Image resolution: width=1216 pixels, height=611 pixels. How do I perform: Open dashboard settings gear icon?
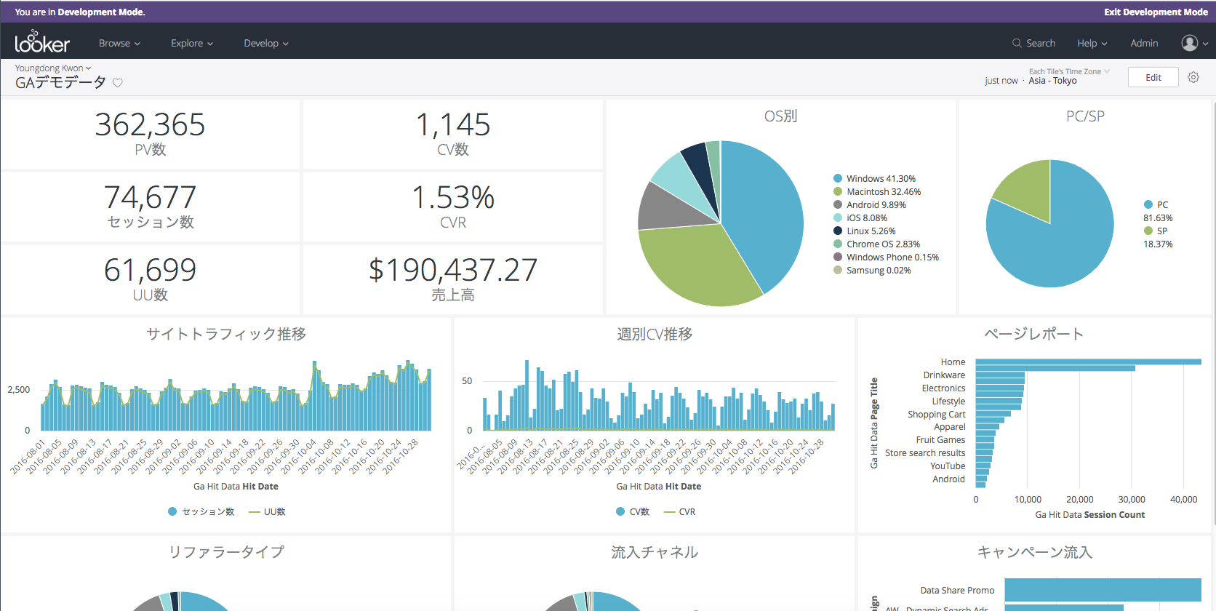click(x=1193, y=77)
